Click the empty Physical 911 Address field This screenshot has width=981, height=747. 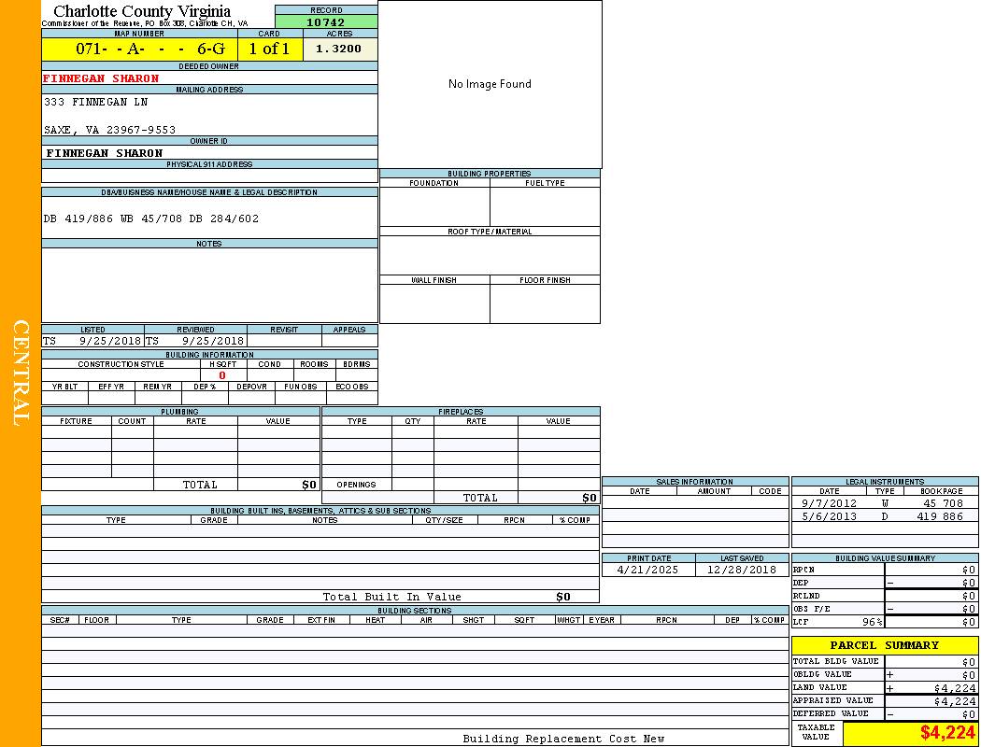tap(209, 176)
